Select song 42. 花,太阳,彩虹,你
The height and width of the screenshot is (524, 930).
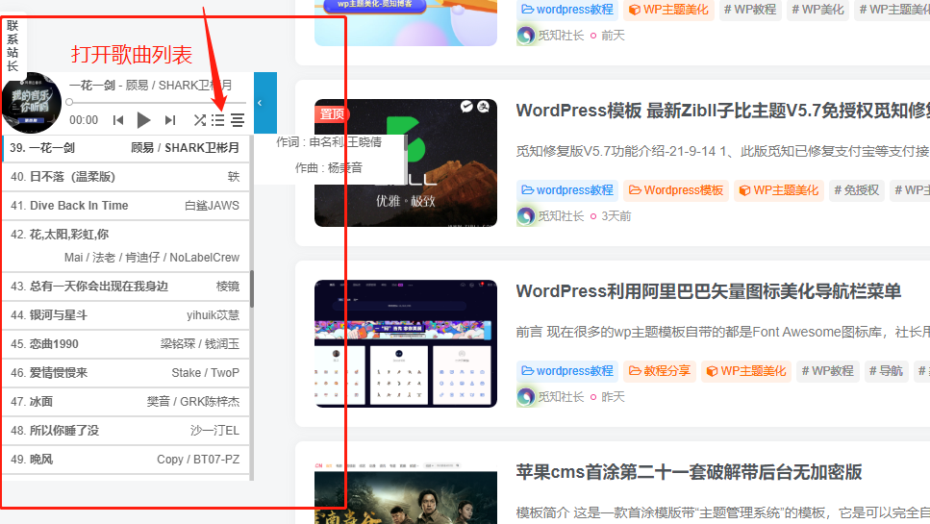(126, 246)
